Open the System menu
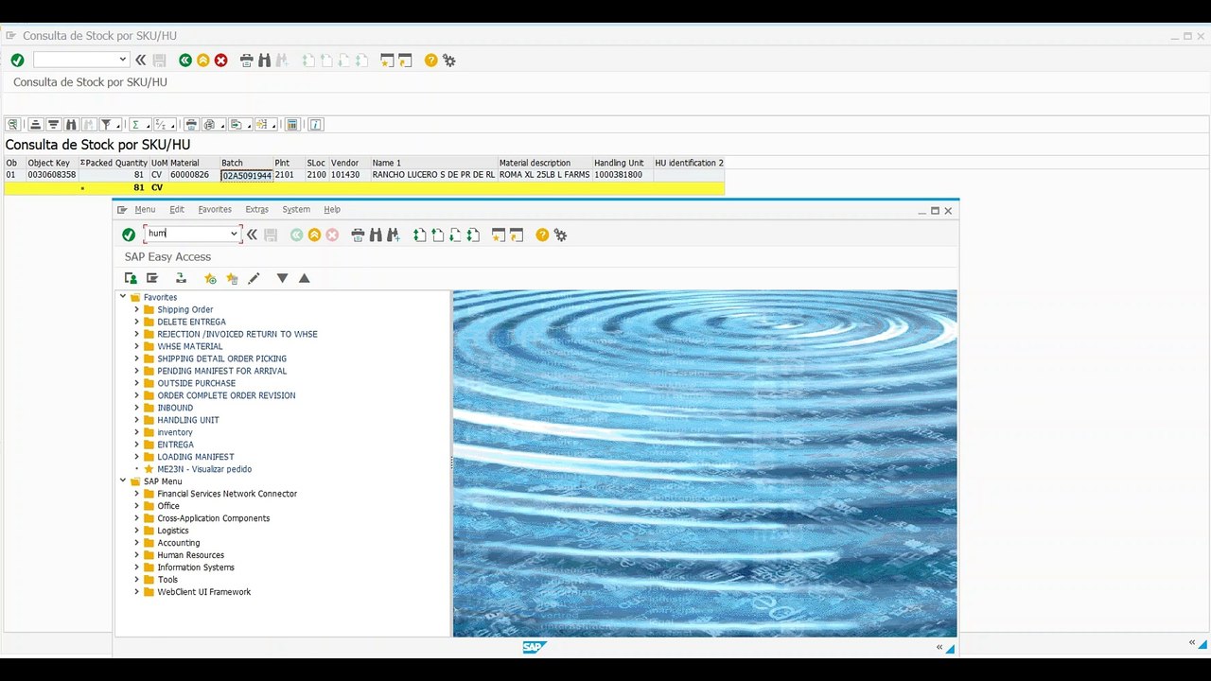The height and width of the screenshot is (681, 1211). (296, 209)
